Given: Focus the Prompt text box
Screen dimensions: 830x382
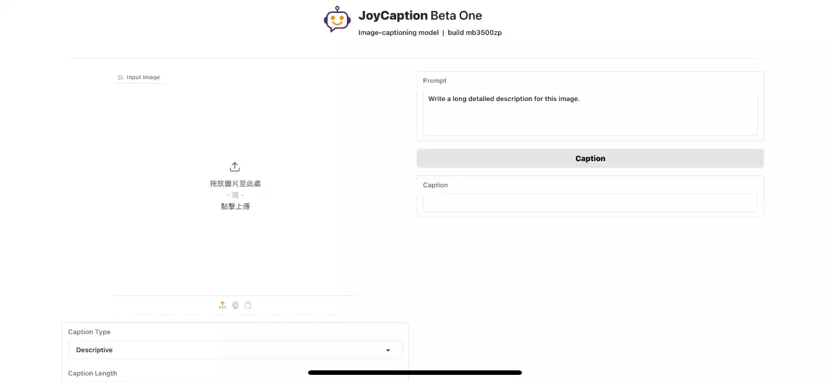Looking at the screenshot, I should point(590,113).
